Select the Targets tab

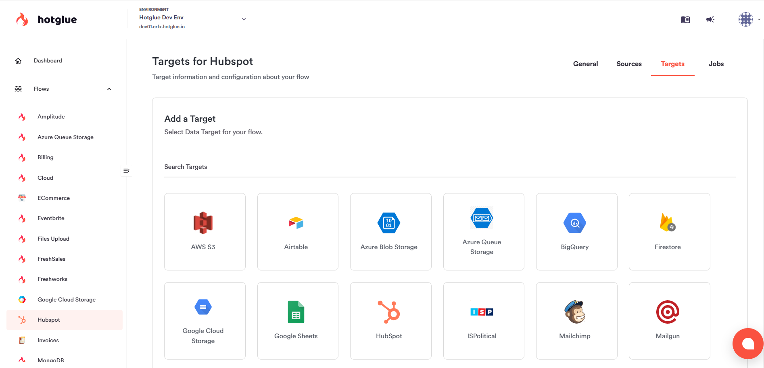point(672,64)
